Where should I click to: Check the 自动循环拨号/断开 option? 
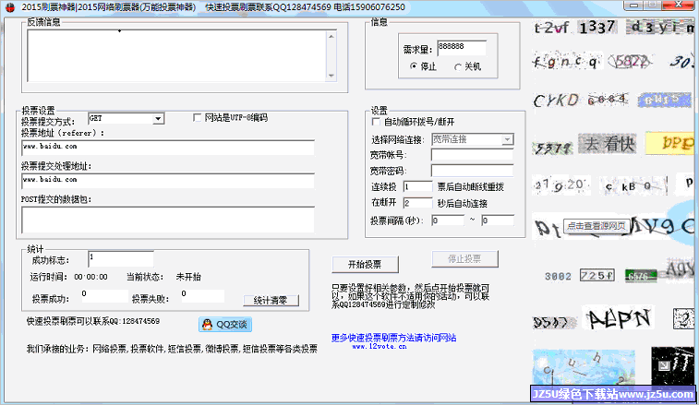click(376, 122)
